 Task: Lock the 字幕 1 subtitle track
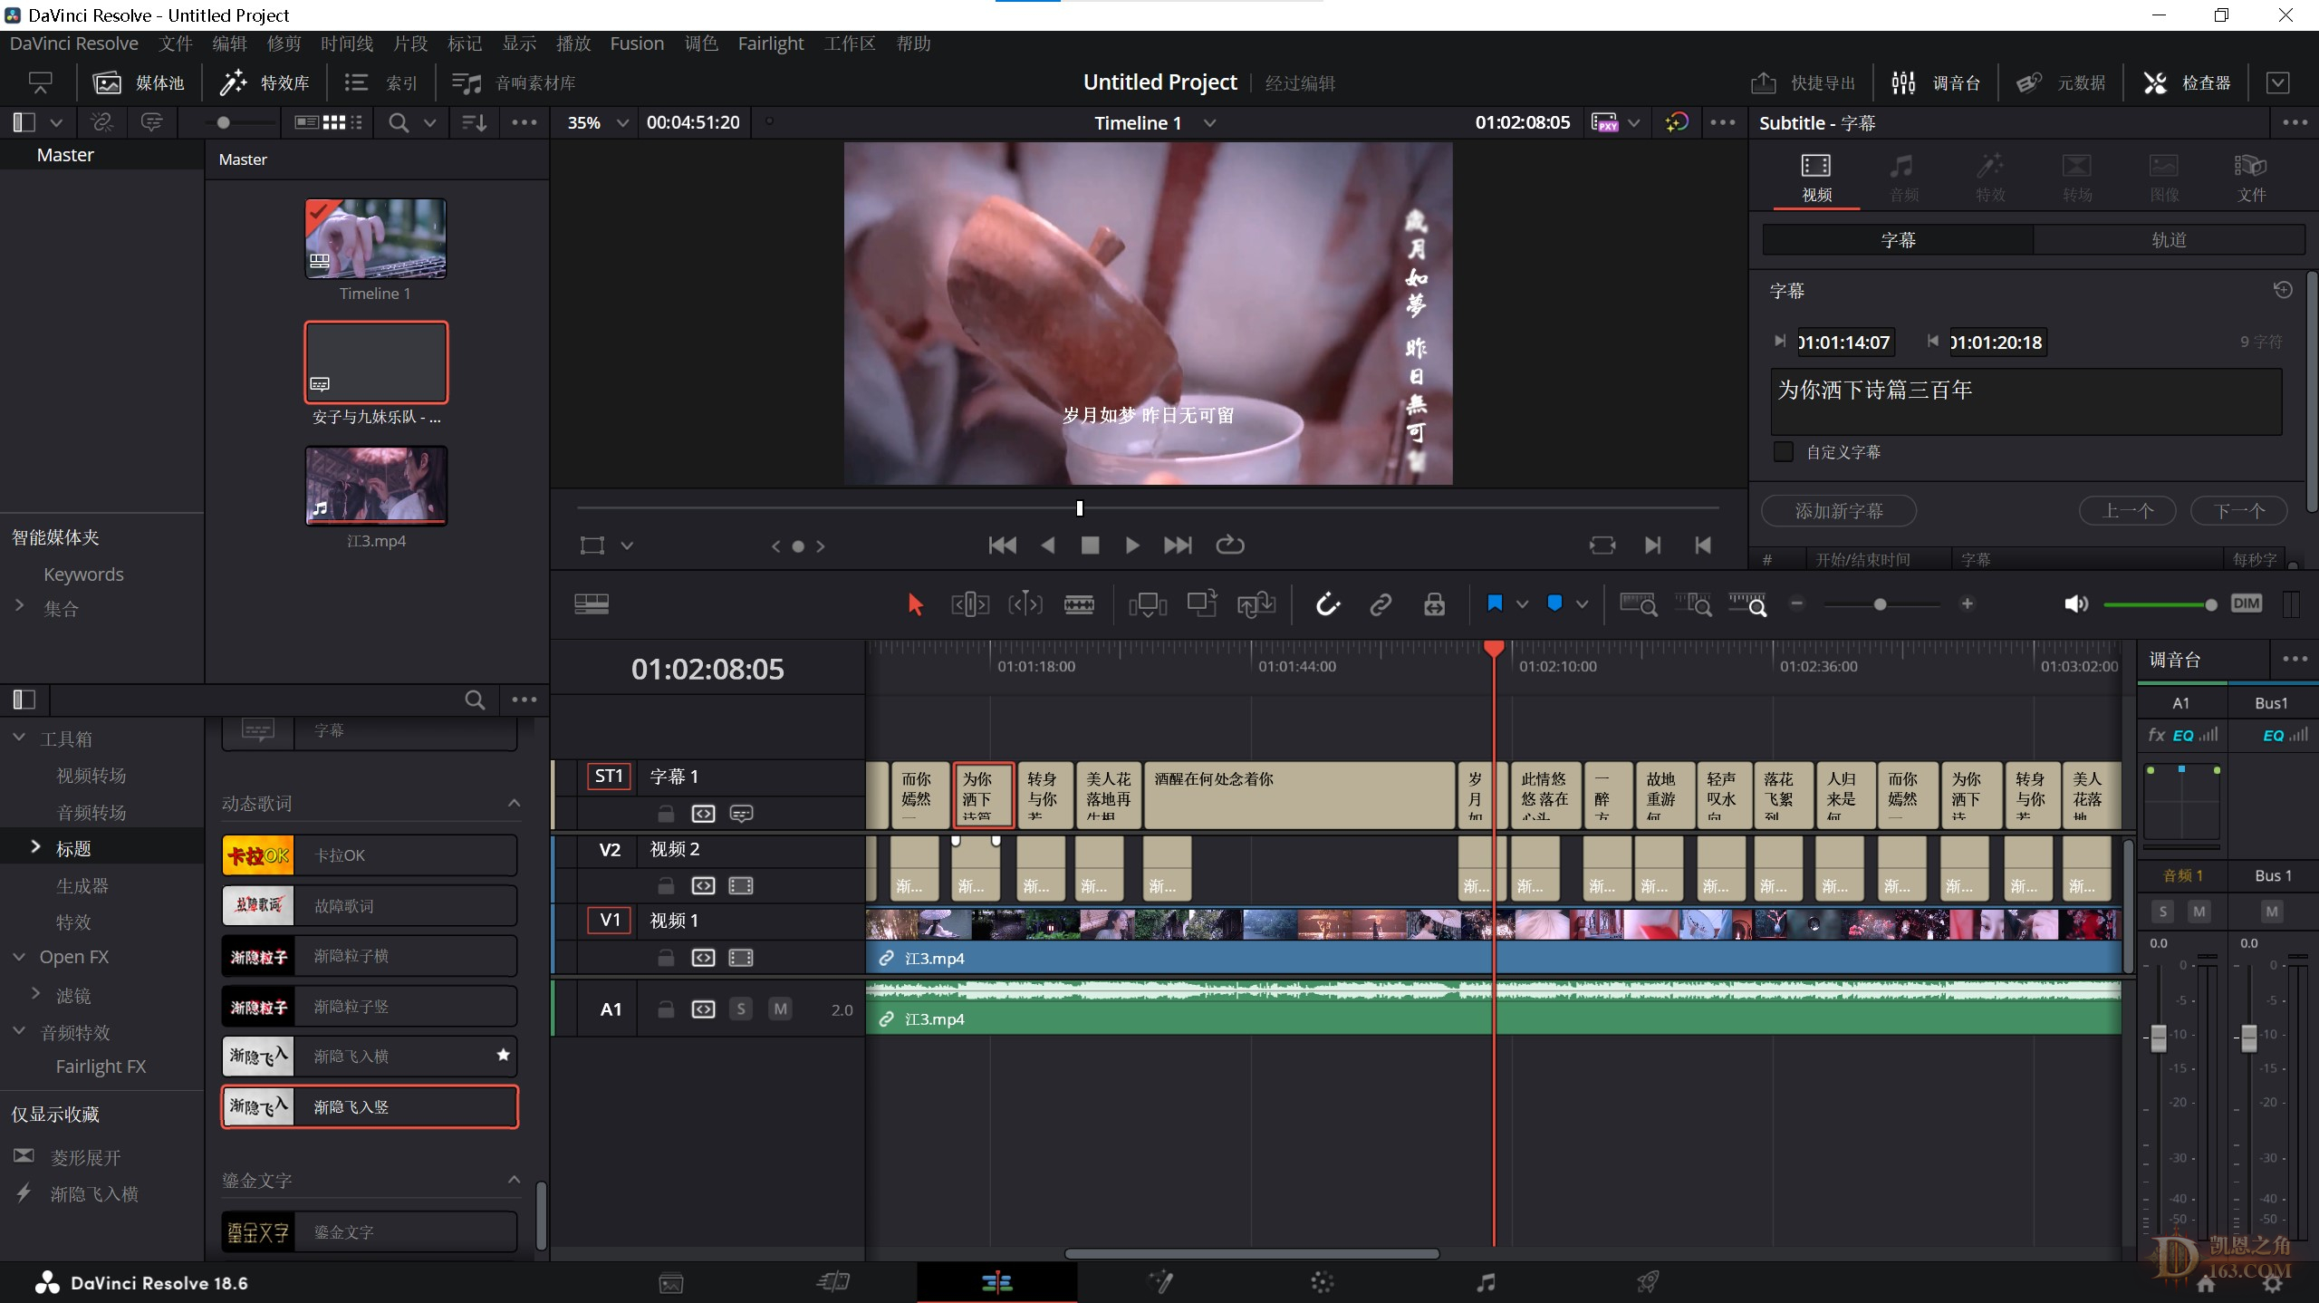(666, 814)
